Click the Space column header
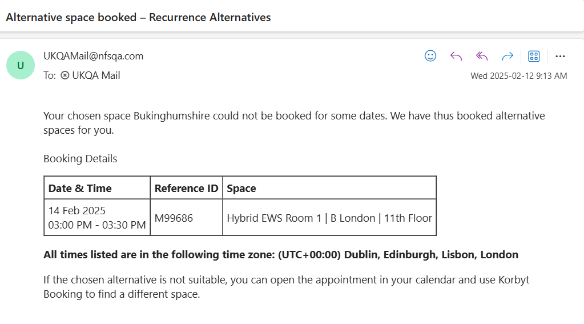Screen dimensions: 584x324 point(241,188)
